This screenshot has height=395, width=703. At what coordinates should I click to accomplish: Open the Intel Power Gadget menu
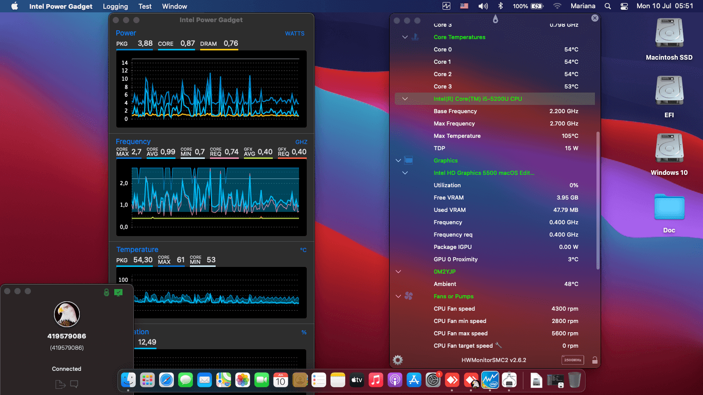pos(61,6)
